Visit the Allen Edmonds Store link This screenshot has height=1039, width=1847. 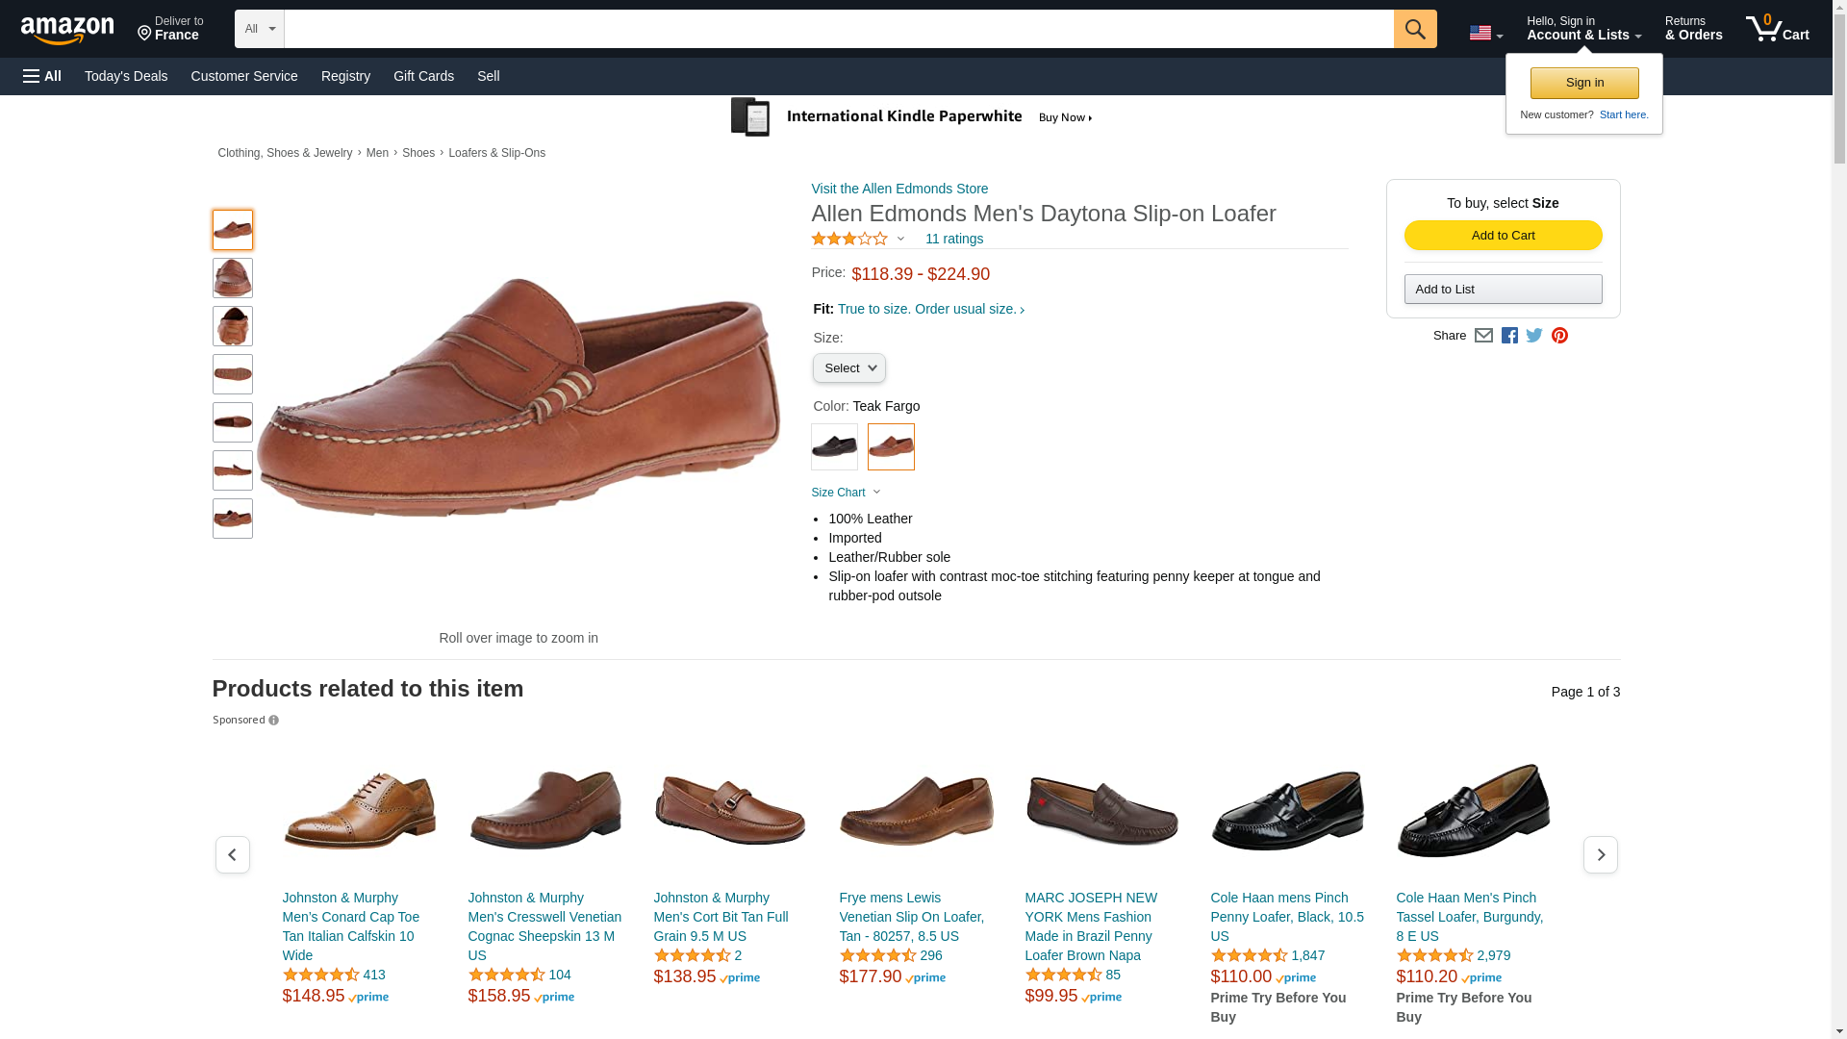(899, 189)
